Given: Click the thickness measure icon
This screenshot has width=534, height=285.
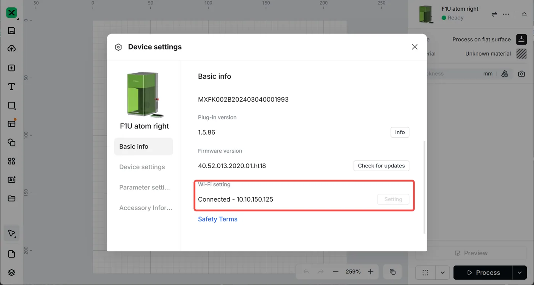Looking at the screenshot, I should [505, 74].
